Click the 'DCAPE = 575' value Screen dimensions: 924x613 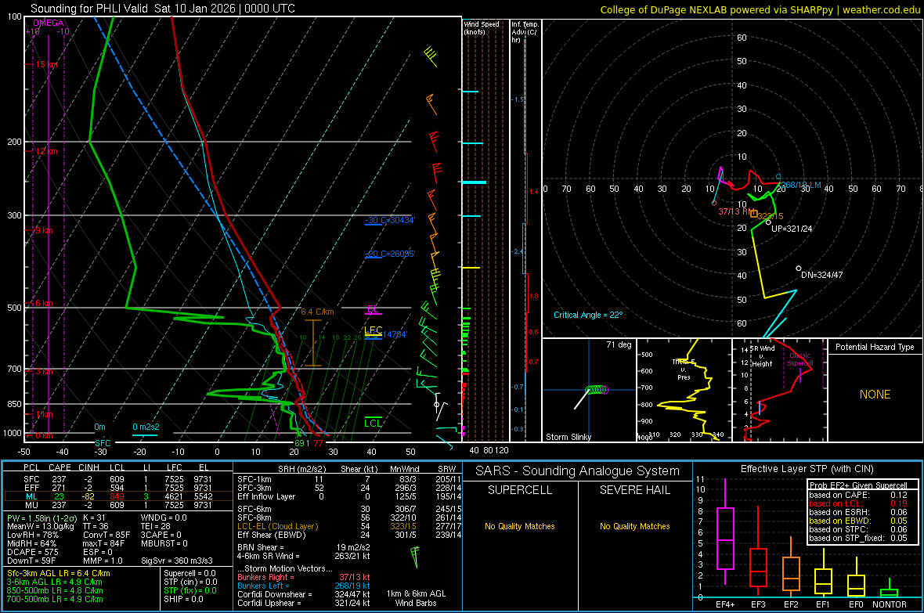click(x=32, y=552)
